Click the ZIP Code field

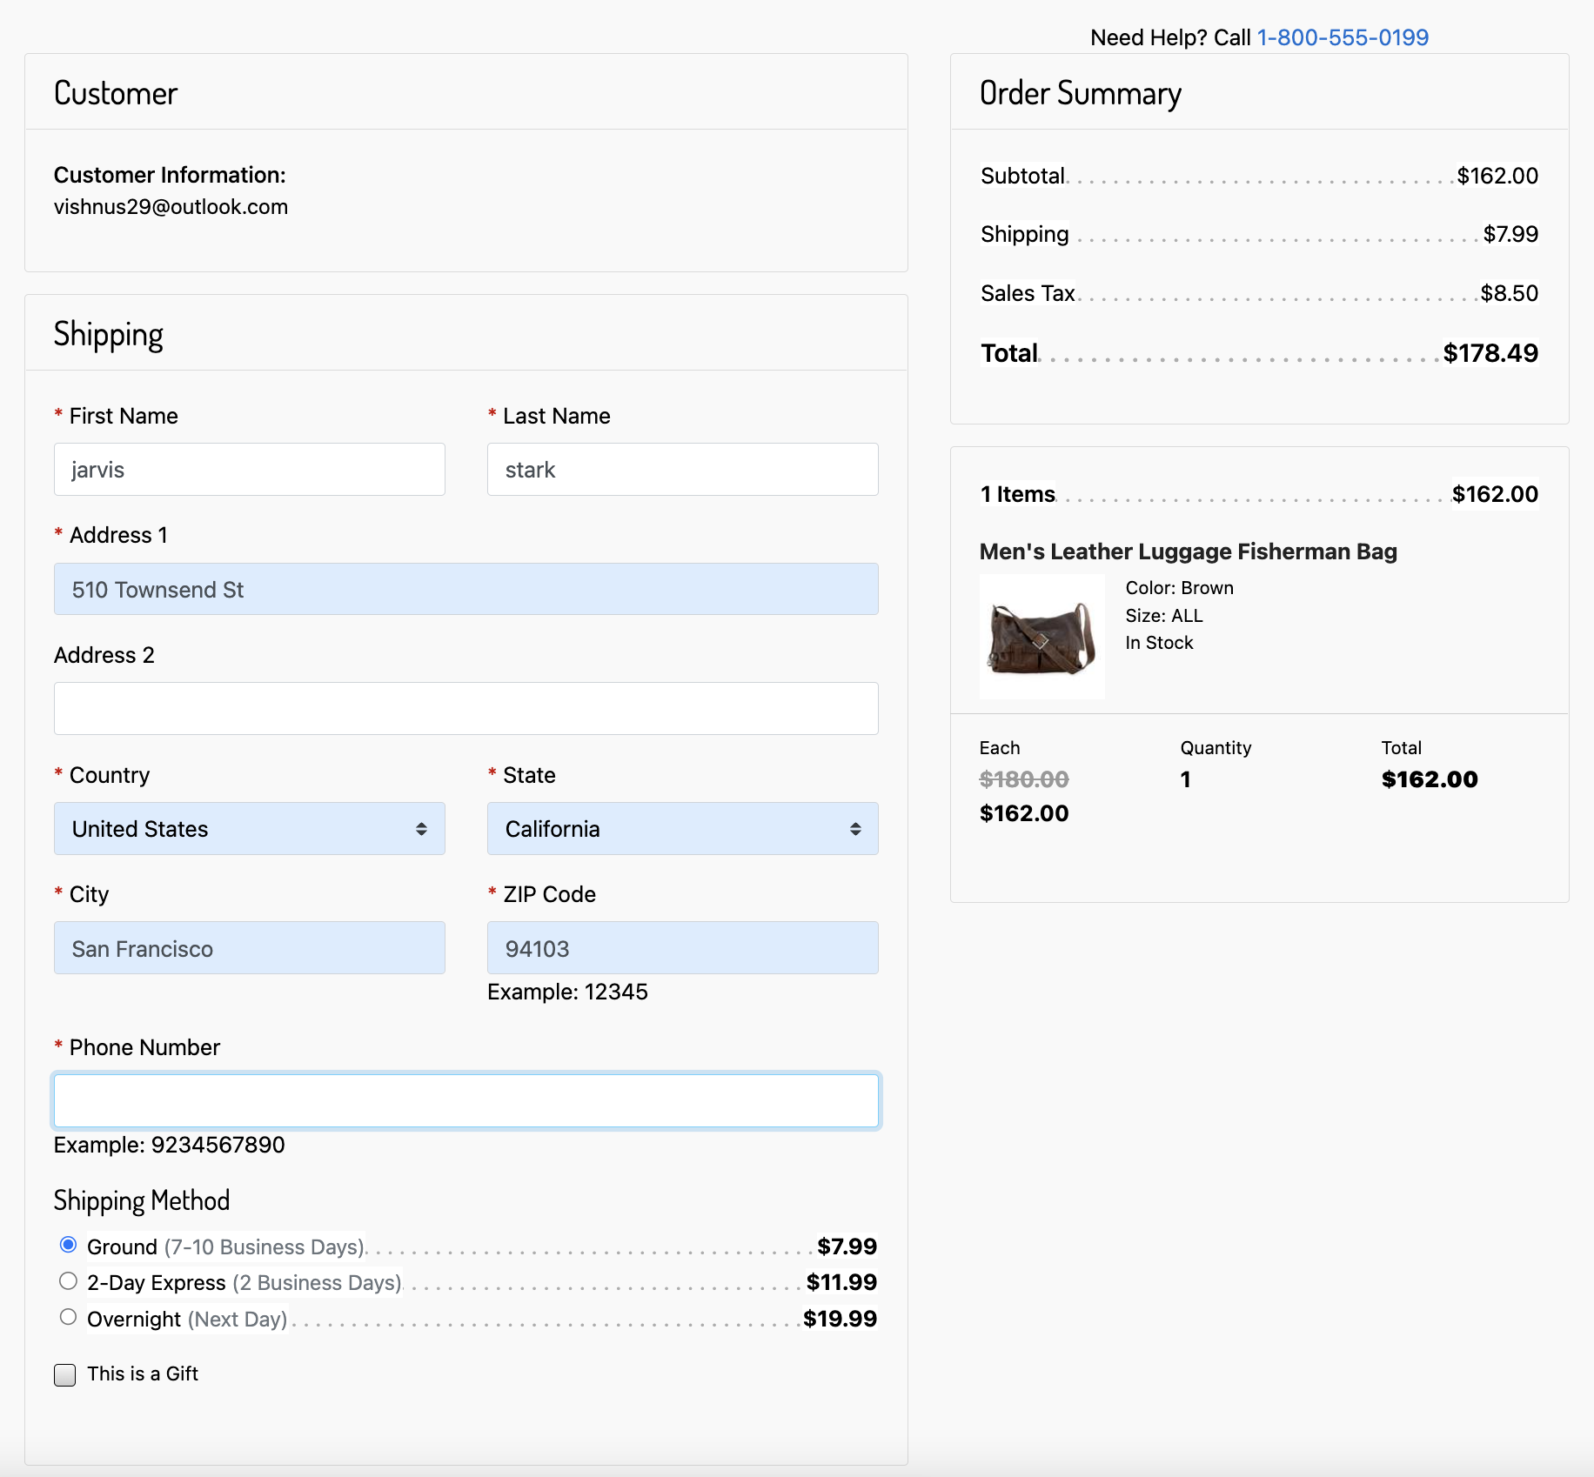tap(682, 948)
